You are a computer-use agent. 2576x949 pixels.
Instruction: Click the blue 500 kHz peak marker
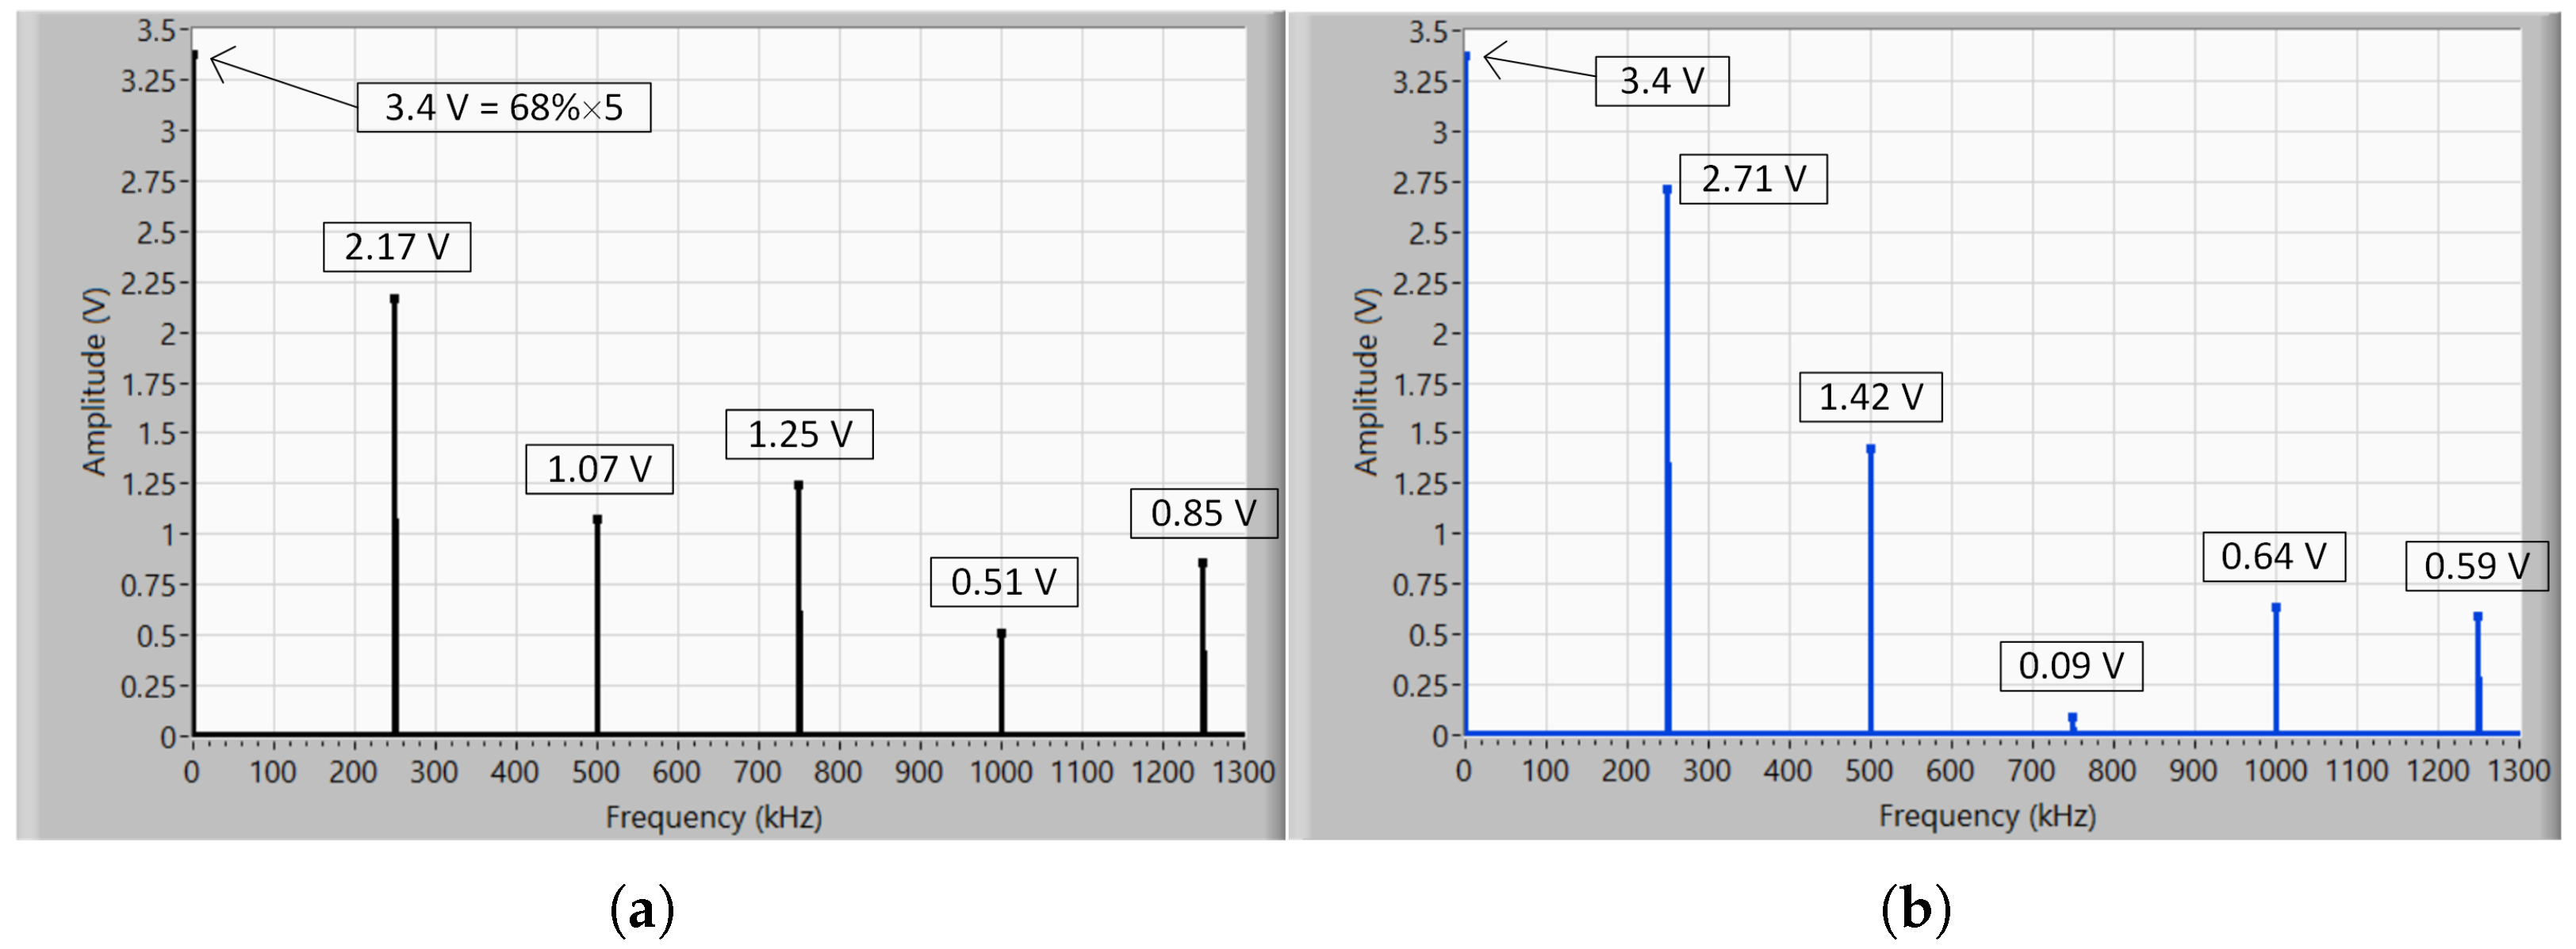[1870, 449]
